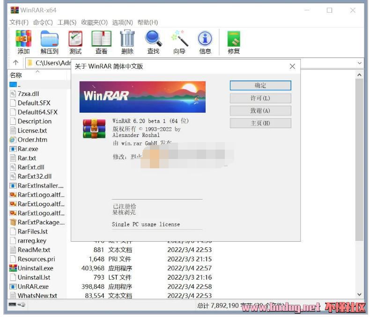Click the 2022/3/3 21:15 date cell
Image resolution: width=370 pixels, height=317 pixels.
(190, 259)
